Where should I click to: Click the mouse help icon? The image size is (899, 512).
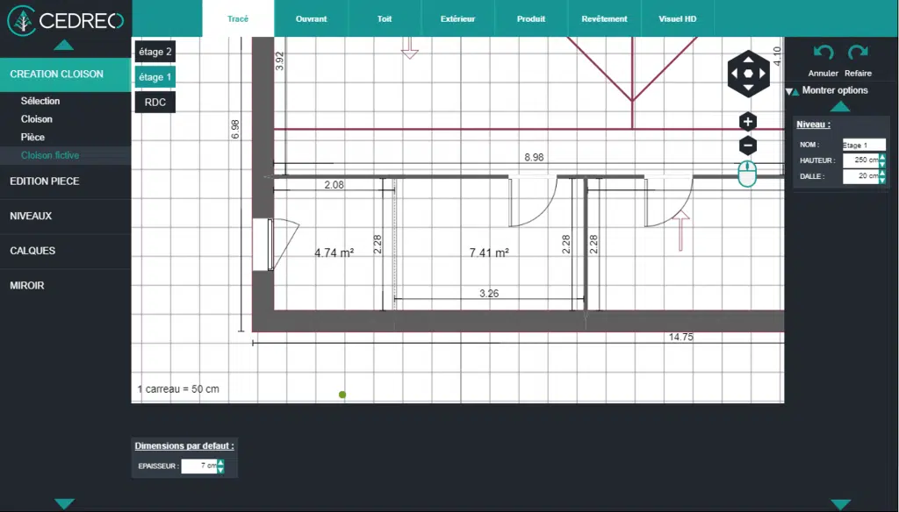pyautogui.click(x=747, y=174)
